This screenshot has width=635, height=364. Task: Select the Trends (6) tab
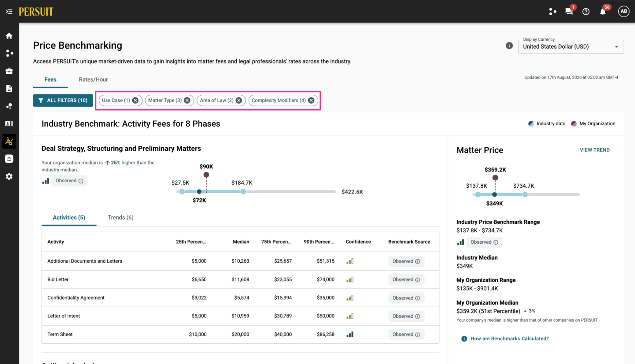pos(121,218)
